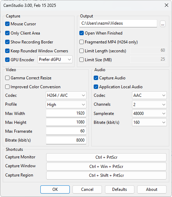Screen dimensions: 172x197
Task: Click the output folder path field
Action: point(118,23)
